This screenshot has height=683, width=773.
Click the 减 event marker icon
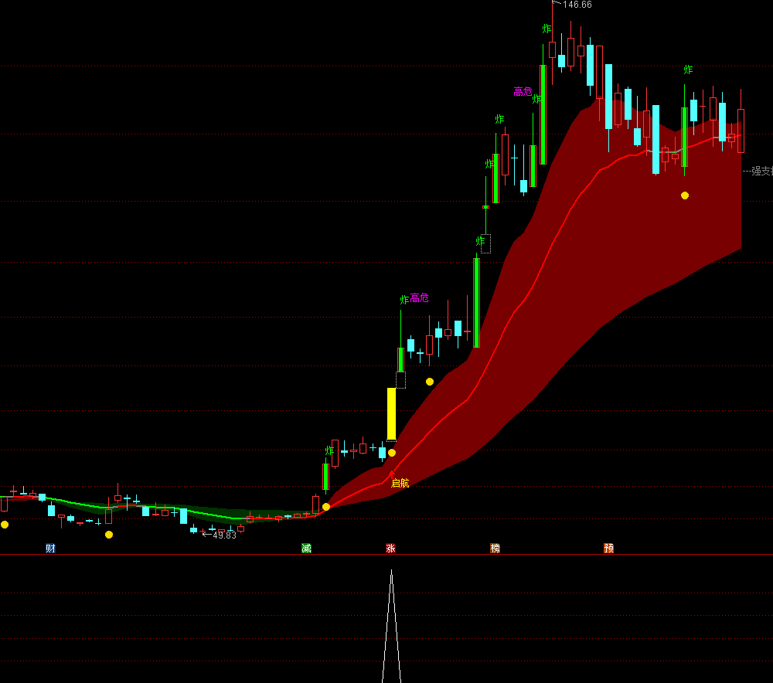coord(306,549)
